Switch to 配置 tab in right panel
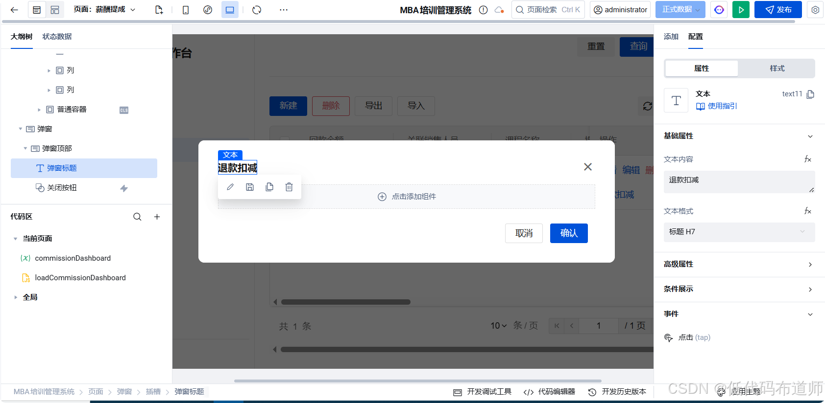The width and height of the screenshot is (825, 403). 696,37
